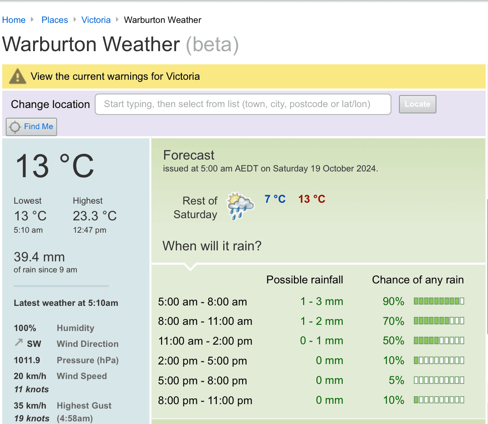Screen dimensions: 488x424
Task: Open the Places breadcrumb link
Action: (55, 20)
